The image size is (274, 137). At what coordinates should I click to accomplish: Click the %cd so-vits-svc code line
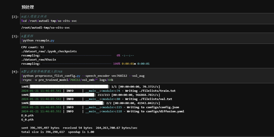point(49,21)
